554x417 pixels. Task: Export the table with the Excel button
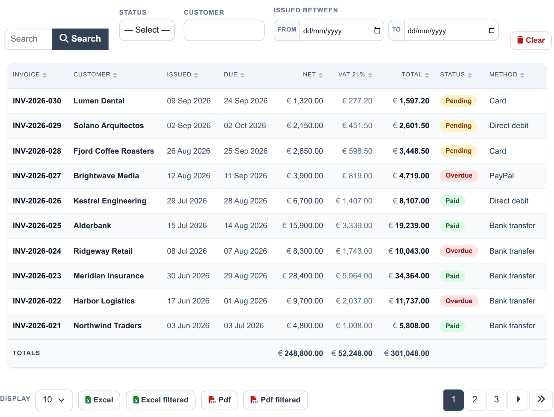(99, 400)
